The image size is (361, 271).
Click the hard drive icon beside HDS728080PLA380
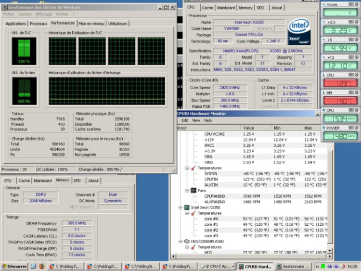[x=187, y=241]
